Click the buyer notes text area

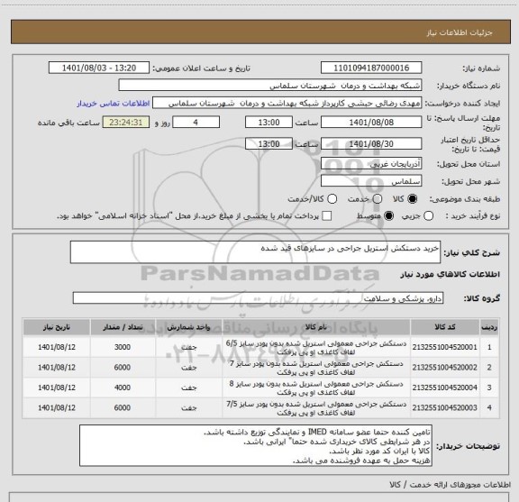pos(256,446)
